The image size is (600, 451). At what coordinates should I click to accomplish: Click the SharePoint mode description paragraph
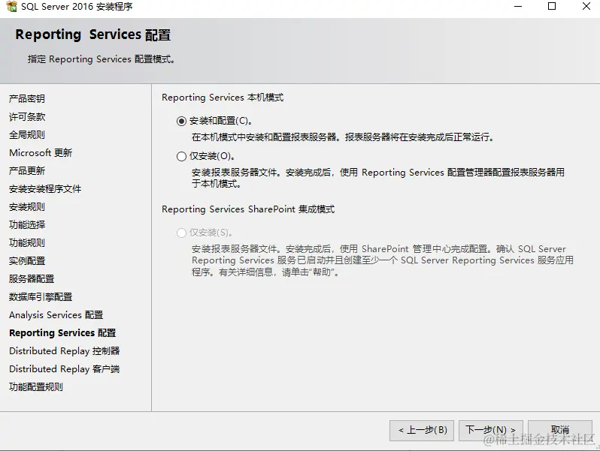[382, 260]
